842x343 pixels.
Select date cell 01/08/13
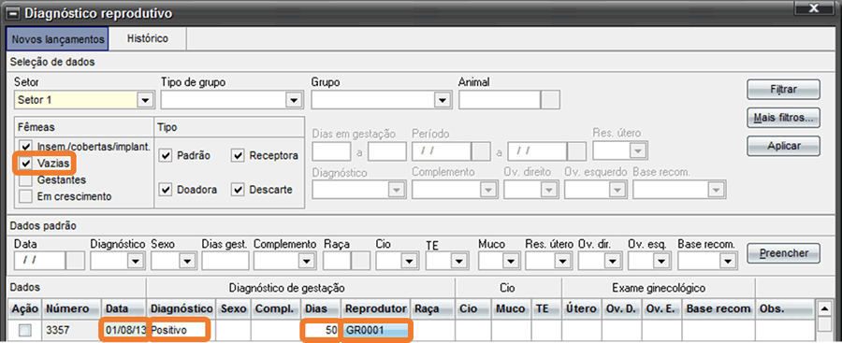(x=125, y=330)
